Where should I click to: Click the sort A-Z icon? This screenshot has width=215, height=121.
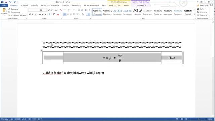(x=86, y=10)
